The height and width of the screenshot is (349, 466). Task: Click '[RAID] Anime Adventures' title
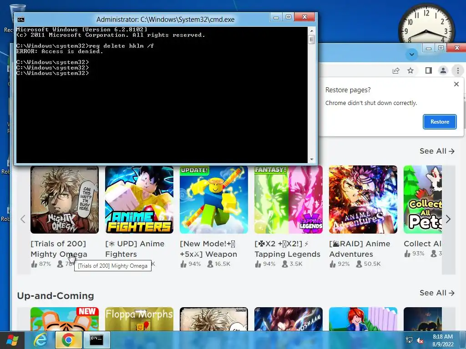click(360, 249)
